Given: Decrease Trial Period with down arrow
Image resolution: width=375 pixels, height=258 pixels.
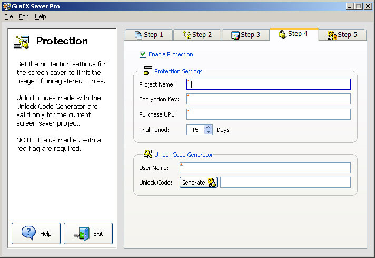Looking at the screenshot, I should pos(209,132).
